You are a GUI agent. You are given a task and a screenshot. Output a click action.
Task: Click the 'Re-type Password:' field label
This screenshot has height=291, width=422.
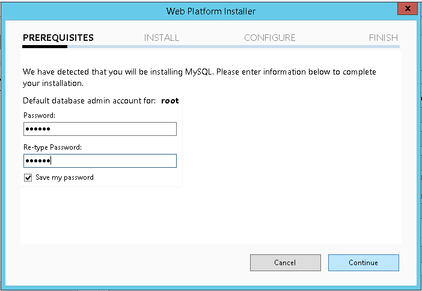[x=52, y=147]
